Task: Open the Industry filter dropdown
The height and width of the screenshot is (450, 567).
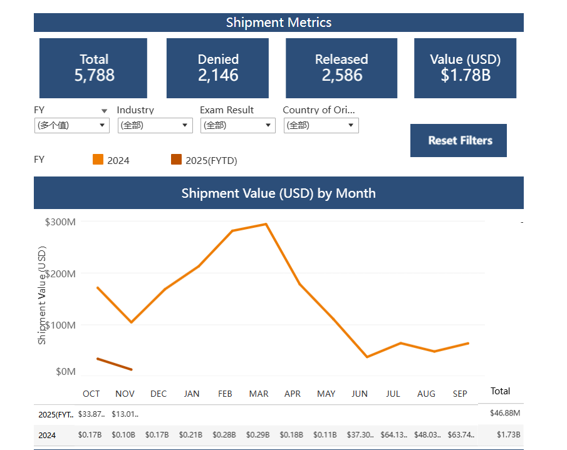Action: click(x=155, y=125)
